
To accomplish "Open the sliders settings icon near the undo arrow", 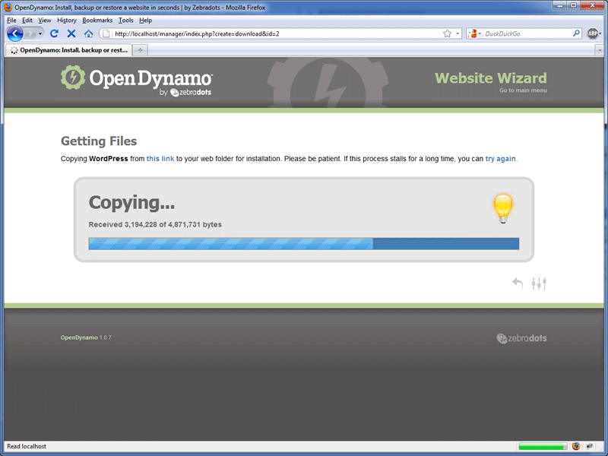I will click(540, 282).
